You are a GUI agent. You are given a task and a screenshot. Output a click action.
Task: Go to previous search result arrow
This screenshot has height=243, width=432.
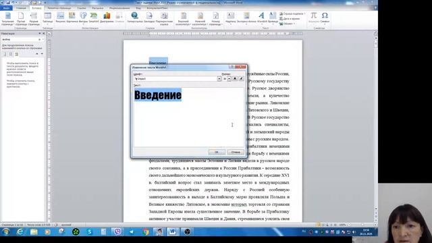pyautogui.click(x=37, y=54)
